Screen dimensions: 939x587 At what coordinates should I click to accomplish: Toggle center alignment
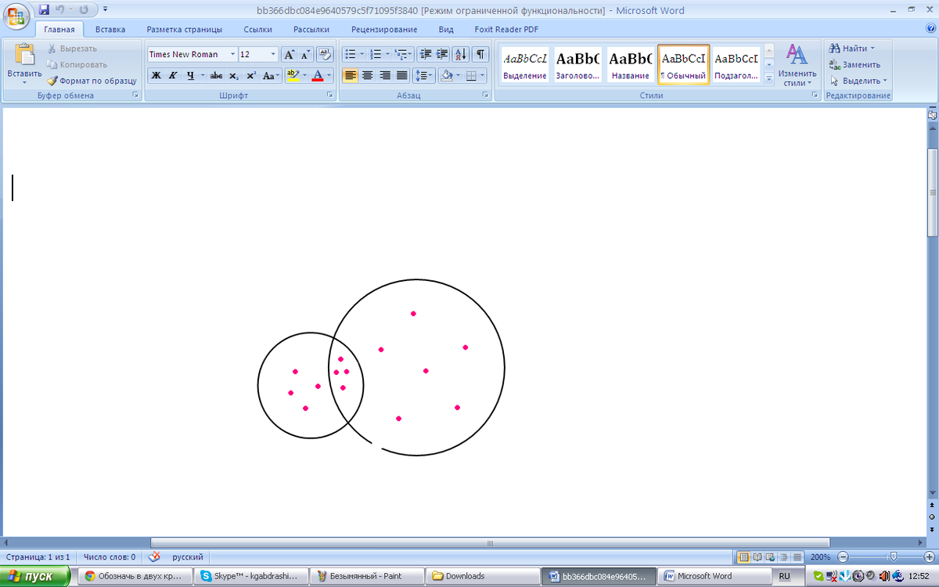[367, 76]
